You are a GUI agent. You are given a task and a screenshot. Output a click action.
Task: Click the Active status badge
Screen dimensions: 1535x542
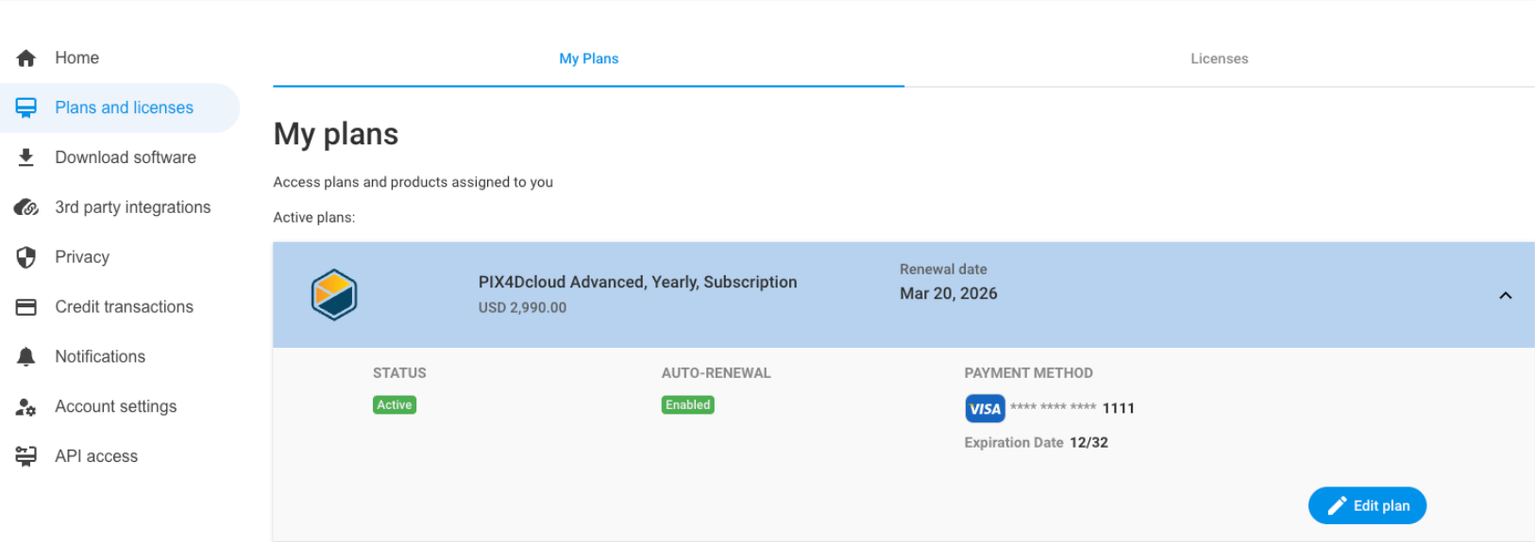[395, 404]
